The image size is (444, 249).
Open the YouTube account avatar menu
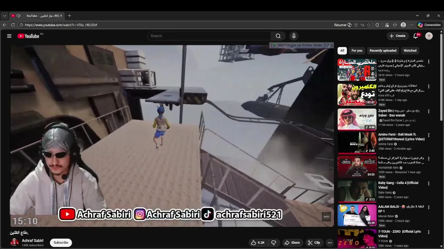click(x=429, y=36)
